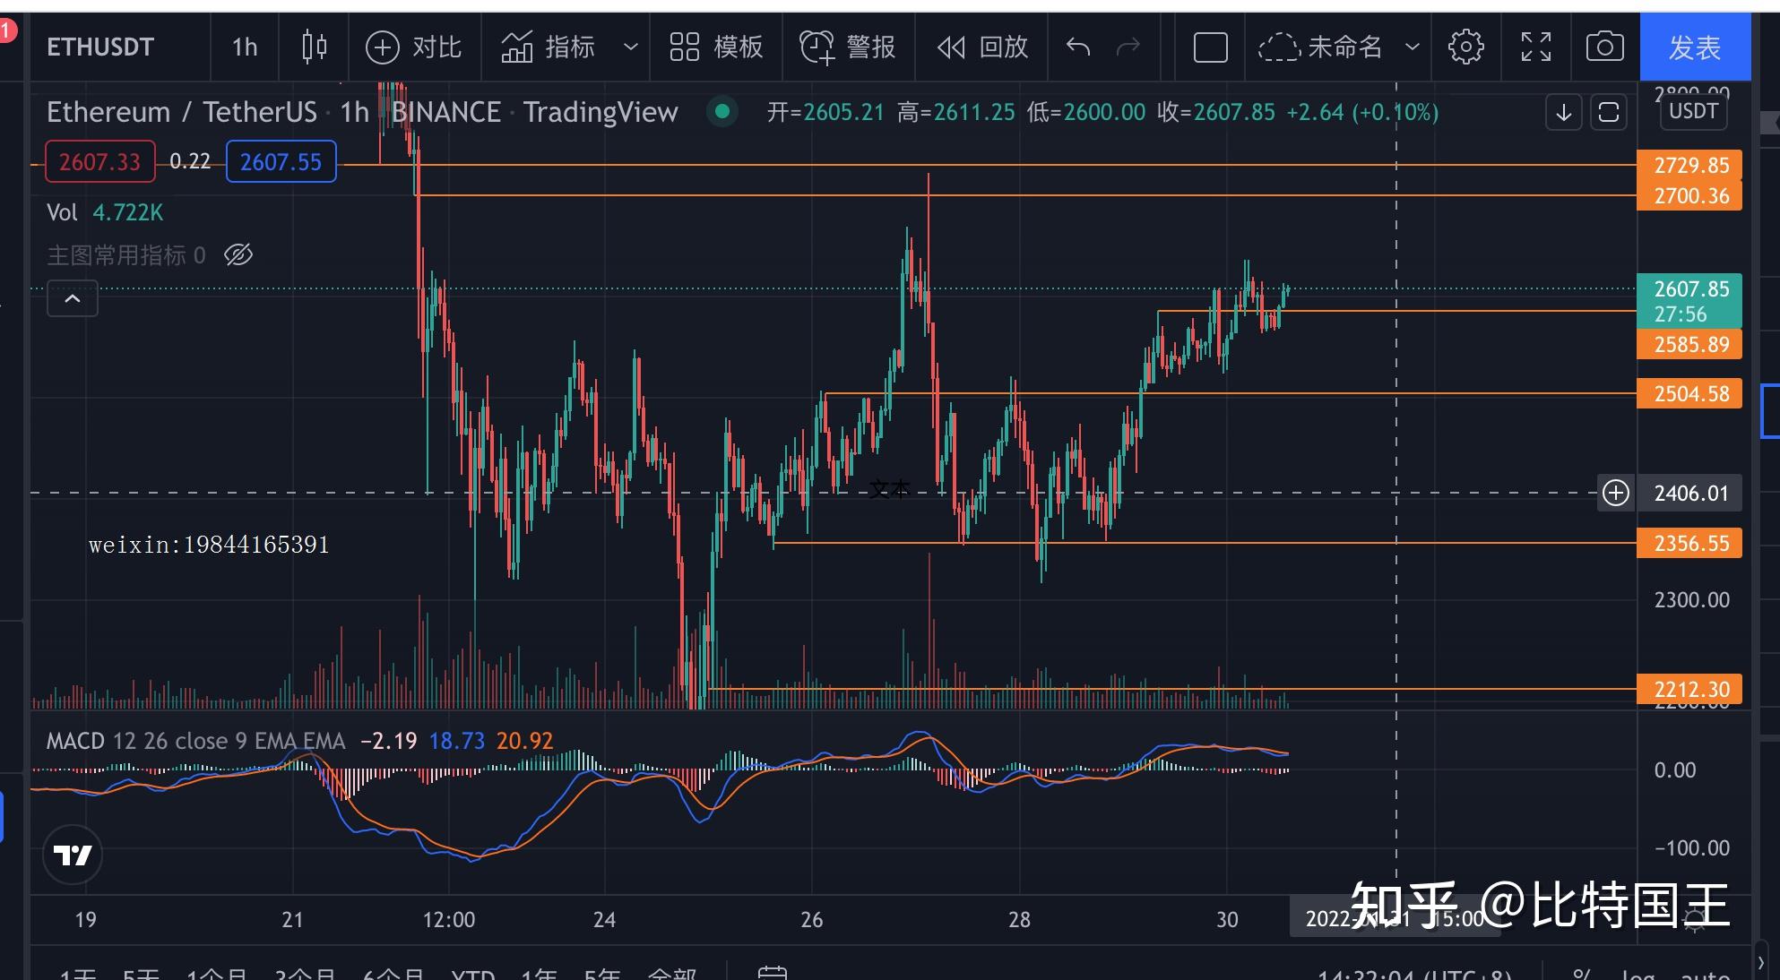Click the 2700.36 price line label
The image size is (1780, 980).
point(1689,196)
